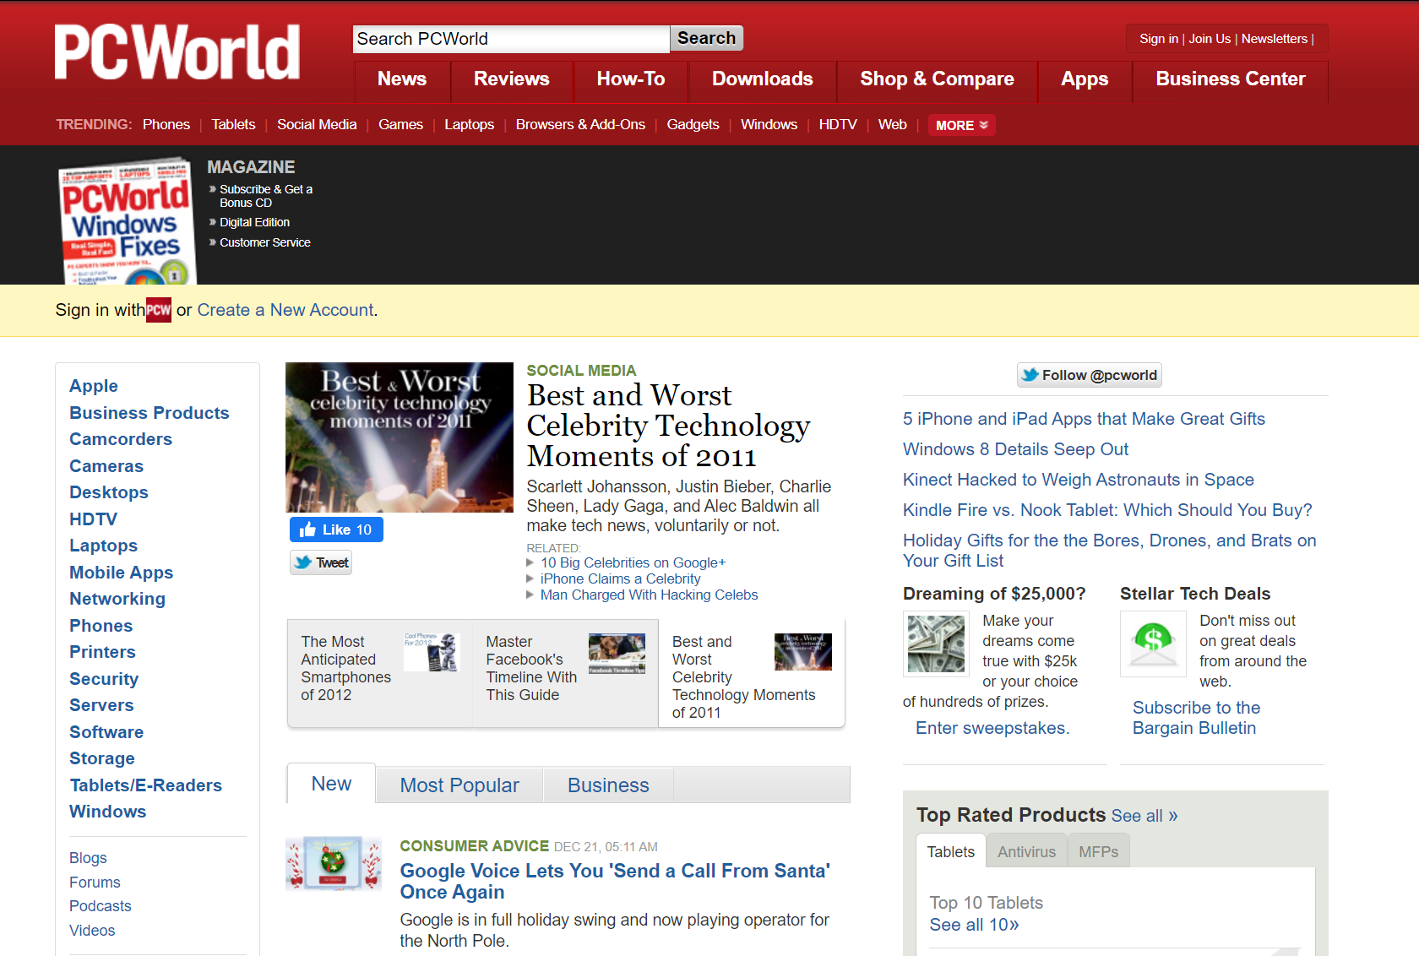
Task: Click trending Browsers & Add-Ons link
Action: tap(580, 124)
